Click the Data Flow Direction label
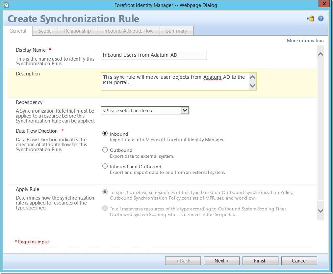Image resolution: width=333 pixels, height=274 pixels. coord(37,131)
